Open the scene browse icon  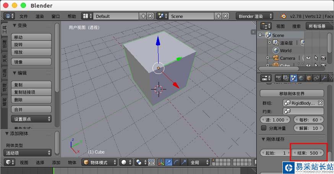[x=162, y=16]
